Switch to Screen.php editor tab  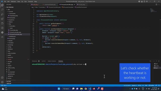coord(82,5)
